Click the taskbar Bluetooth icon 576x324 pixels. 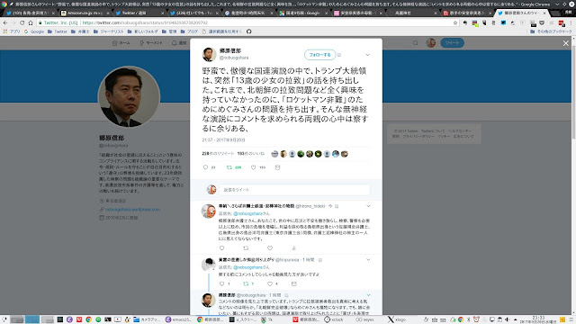[468, 319]
